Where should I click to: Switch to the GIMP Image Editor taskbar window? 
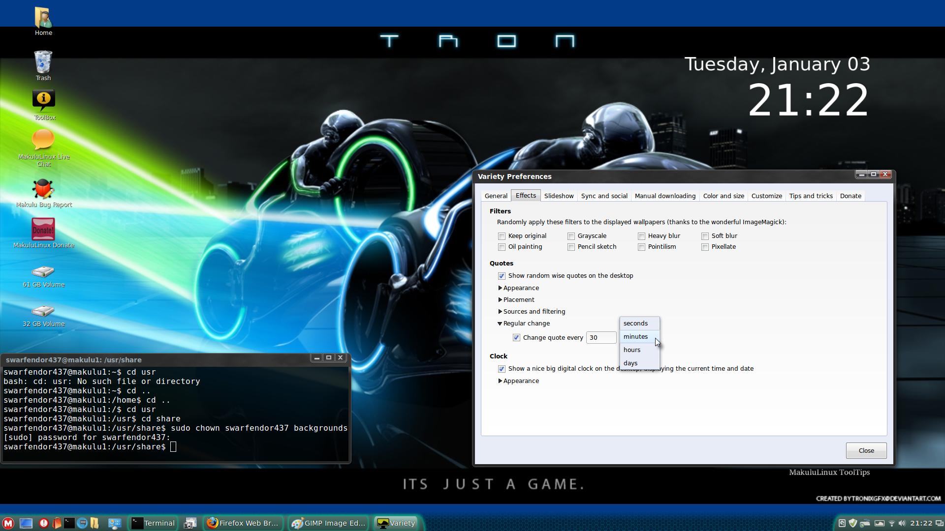click(x=328, y=523)
